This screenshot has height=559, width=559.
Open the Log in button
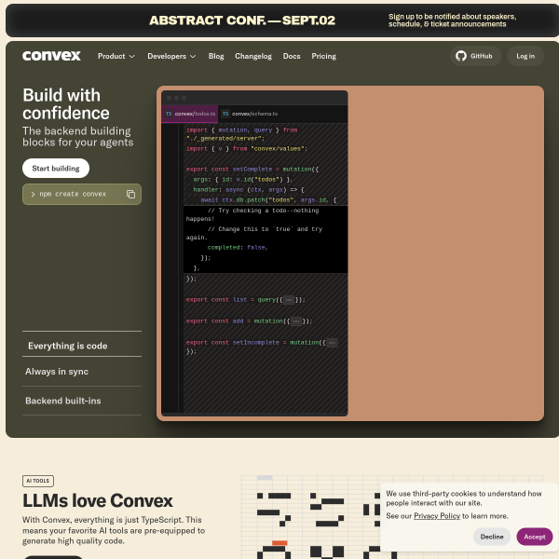525,56
